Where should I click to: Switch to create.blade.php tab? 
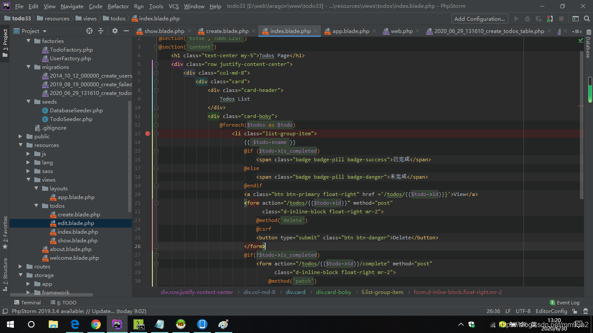[x=227, y=31]
